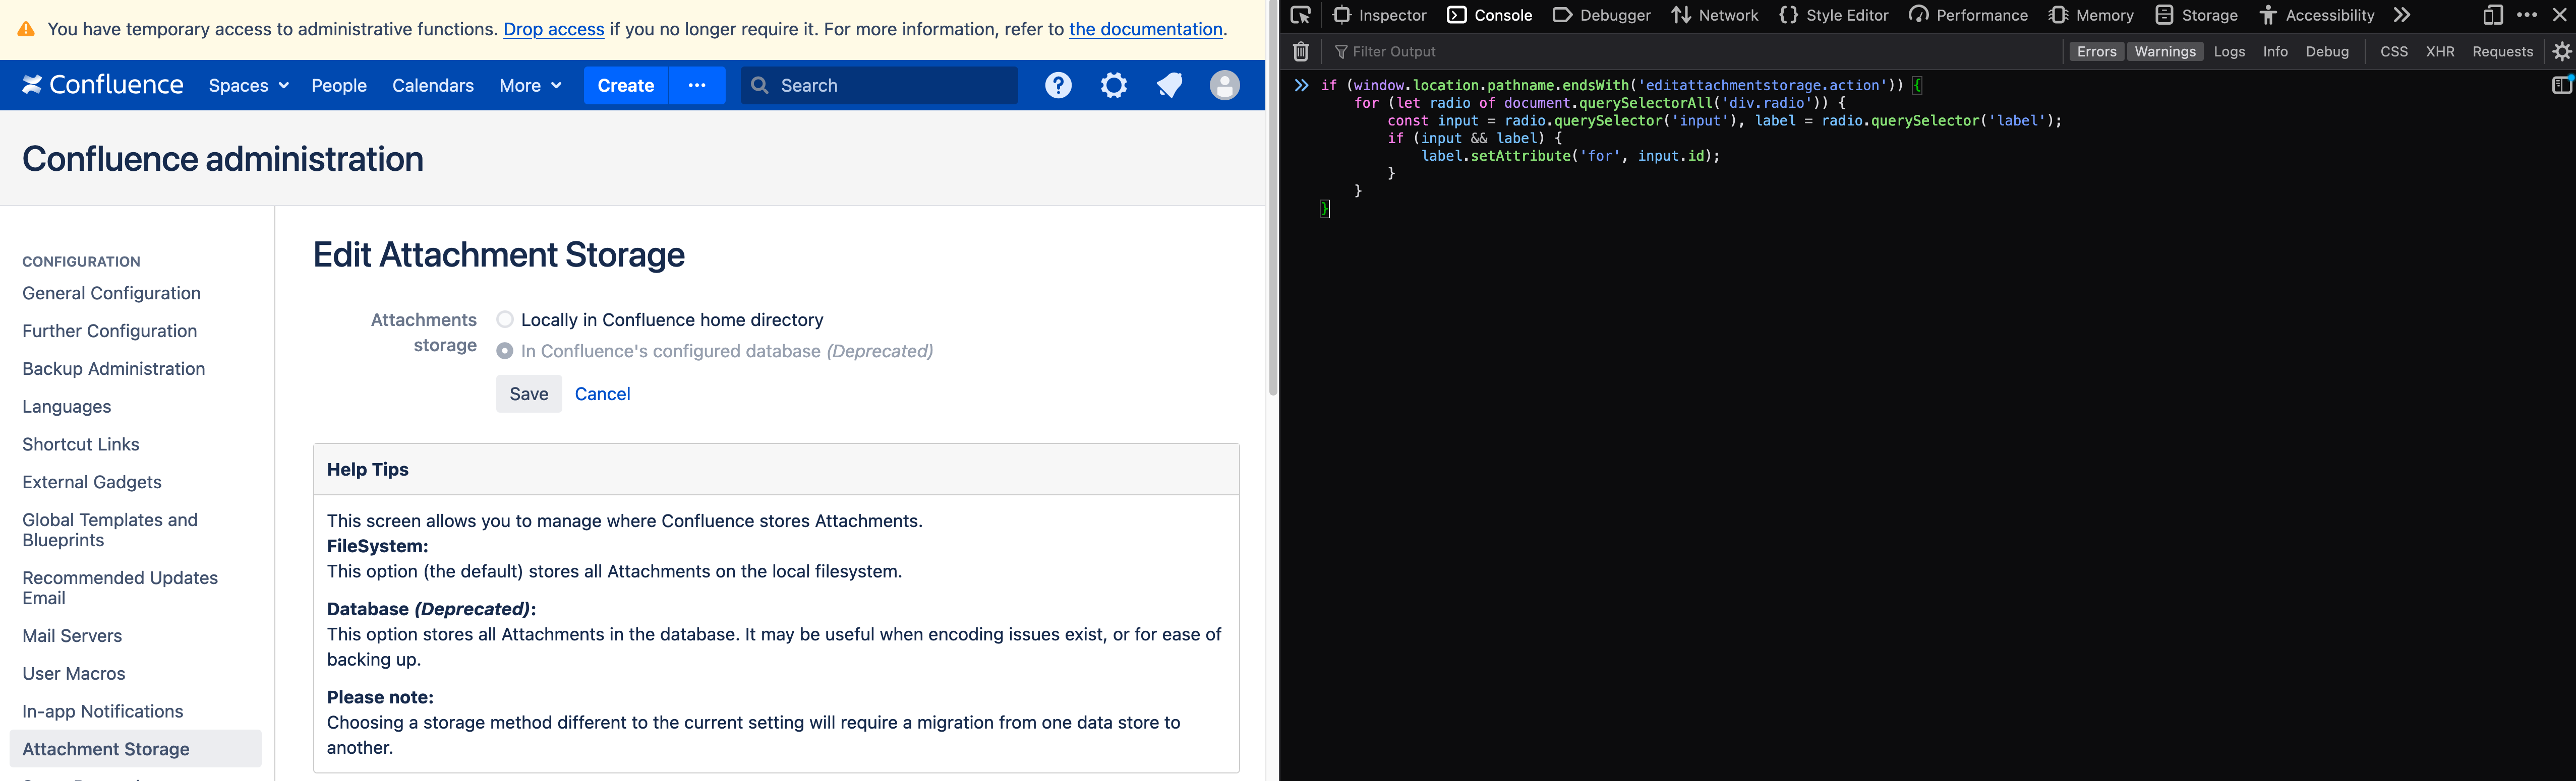Clear console output with trash icon
Viewport: 2576px width, 781px height.
[x=1301, y=52]
